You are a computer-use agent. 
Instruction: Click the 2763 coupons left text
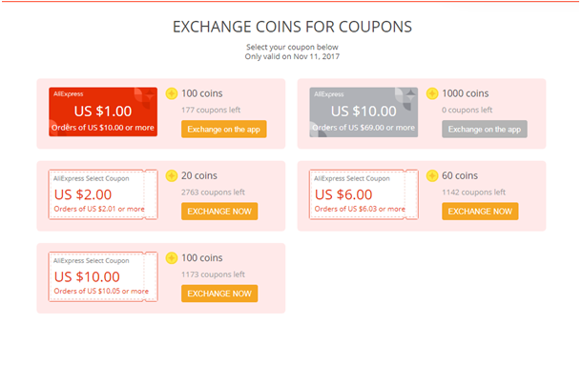click(x=213, y=193)
